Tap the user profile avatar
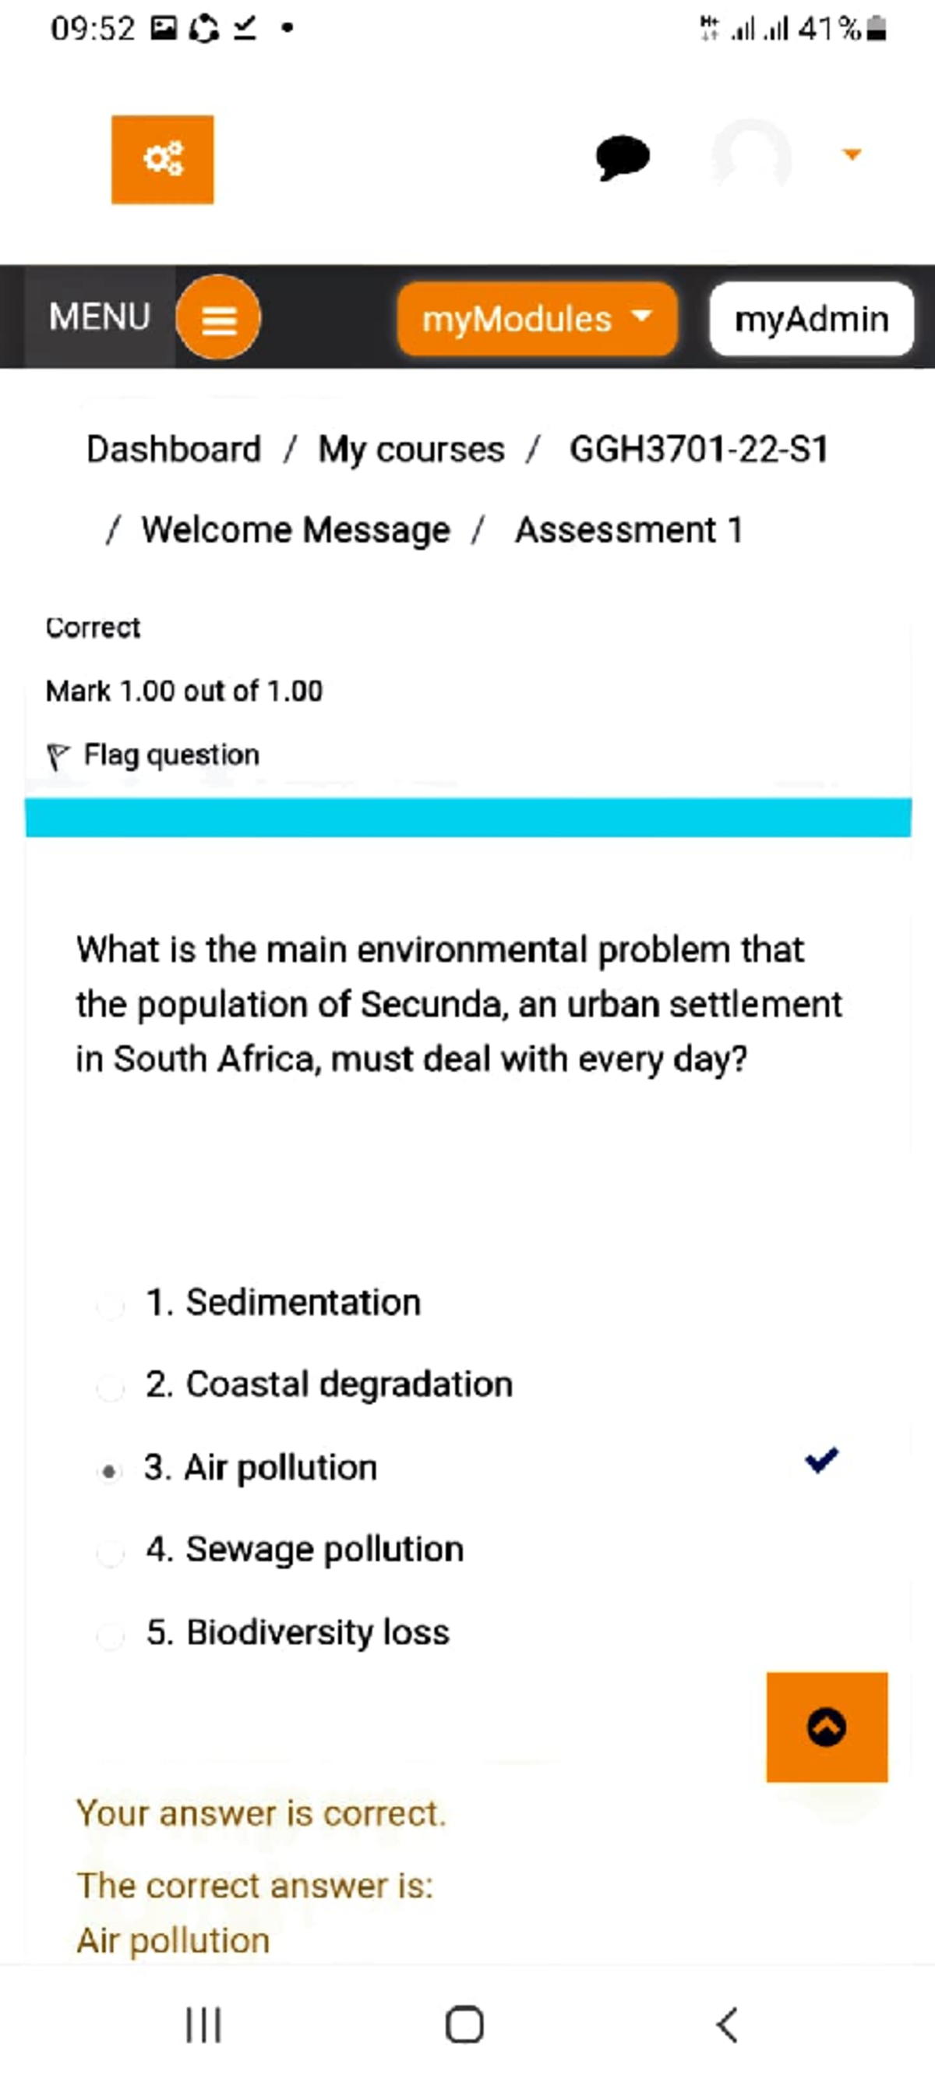 tap(750, 155)
